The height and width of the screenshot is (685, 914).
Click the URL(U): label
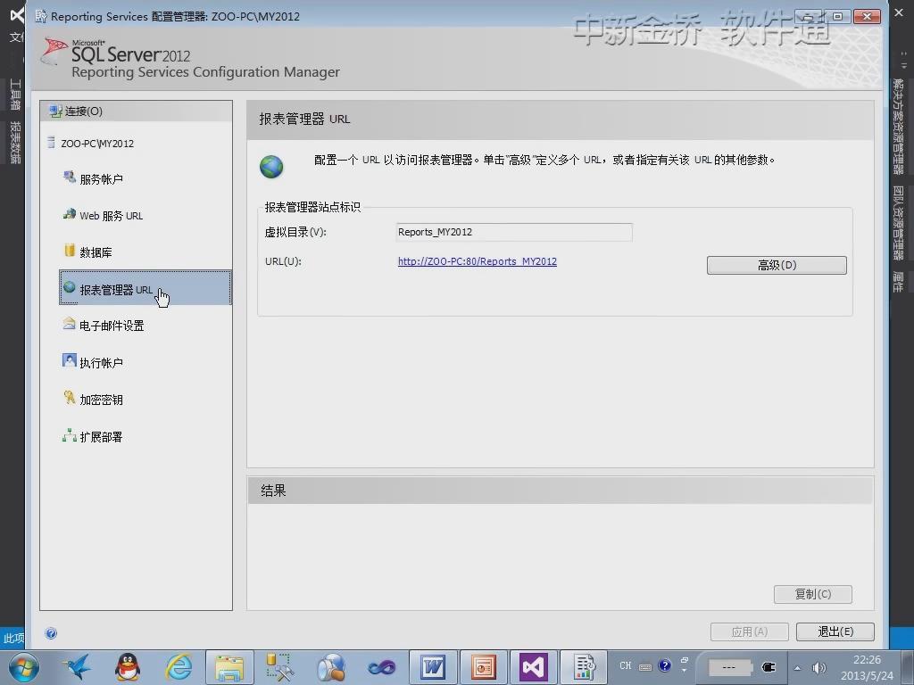click(x=283, y=261)
